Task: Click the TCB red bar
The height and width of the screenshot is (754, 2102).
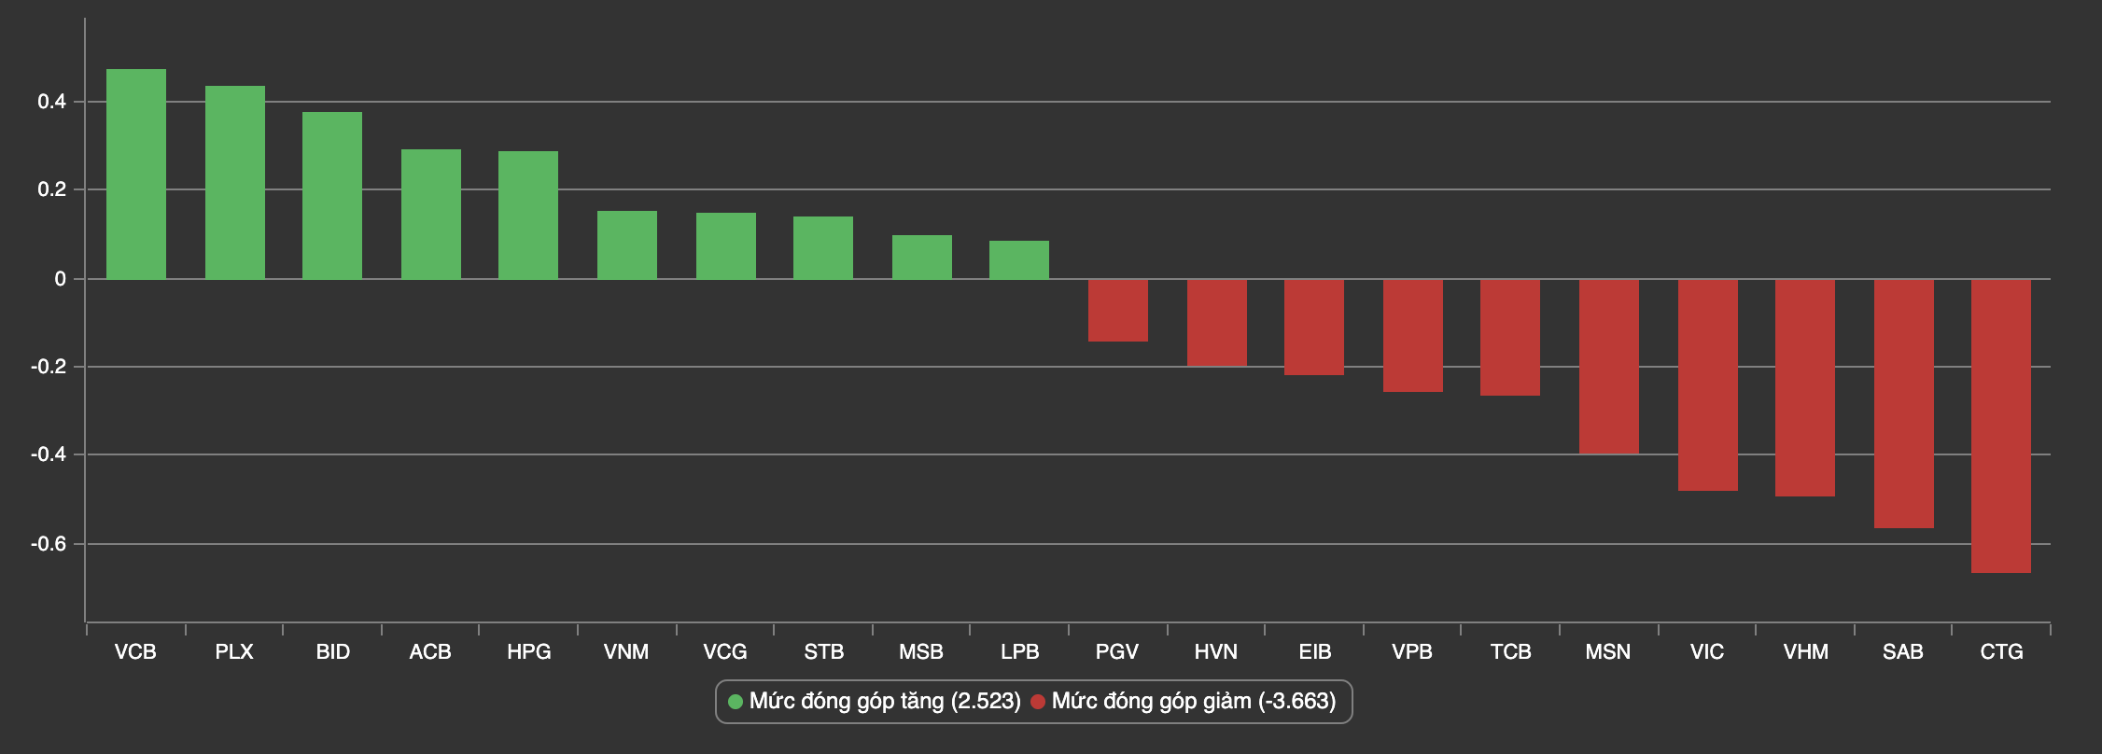Action: 1510,338
